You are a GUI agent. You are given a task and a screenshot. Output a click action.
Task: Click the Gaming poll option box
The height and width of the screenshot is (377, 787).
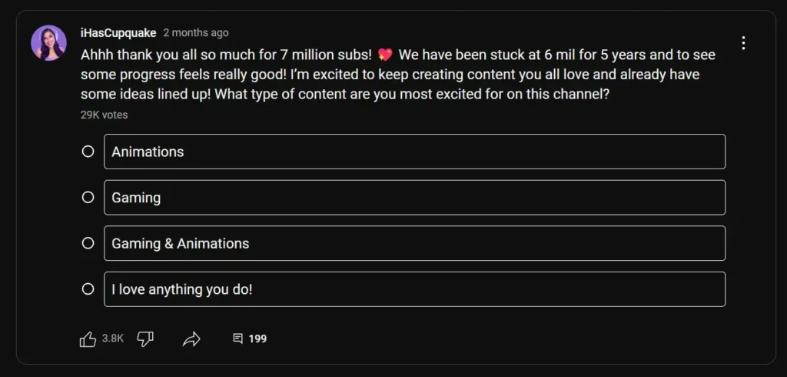(x=414, y=198)
